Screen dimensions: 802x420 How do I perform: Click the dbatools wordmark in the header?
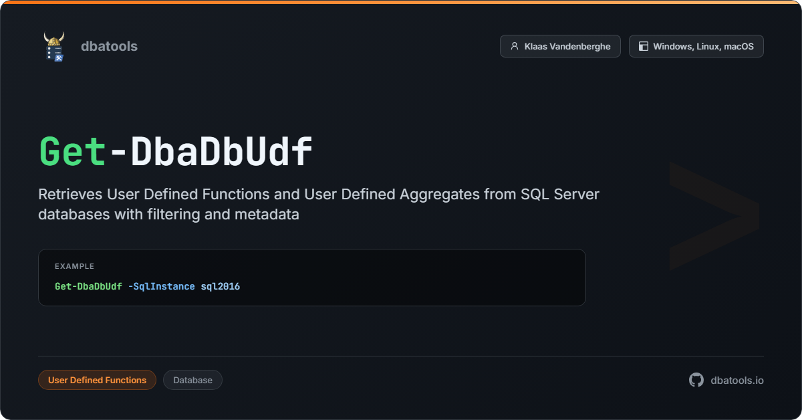click(x=109, y=46)
